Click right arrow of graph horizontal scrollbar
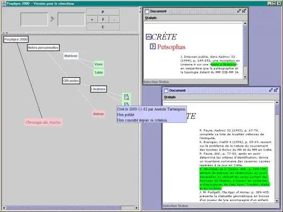Screen dimensions: 283x212 137,208
